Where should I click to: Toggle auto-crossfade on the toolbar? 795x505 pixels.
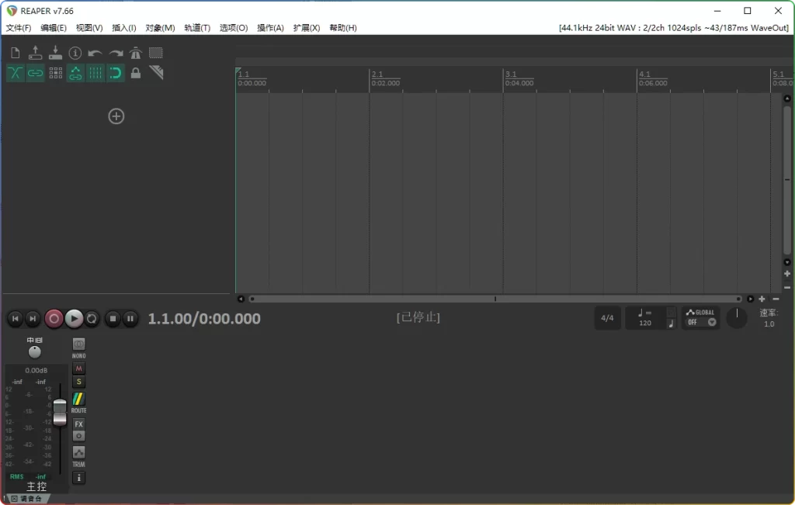pos(14,73)
